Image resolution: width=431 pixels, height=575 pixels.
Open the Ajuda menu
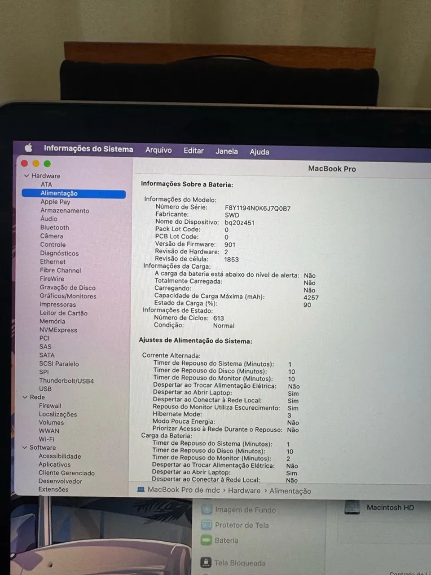click(259, 152)
